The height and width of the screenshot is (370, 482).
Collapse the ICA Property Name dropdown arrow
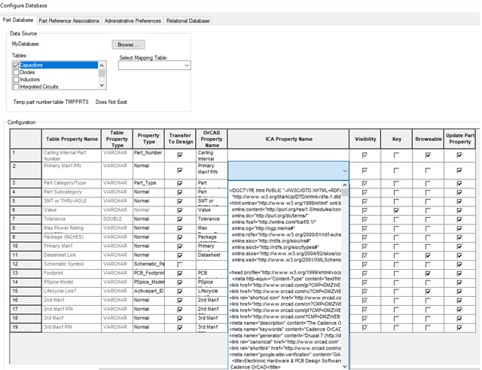click(345, 171)
